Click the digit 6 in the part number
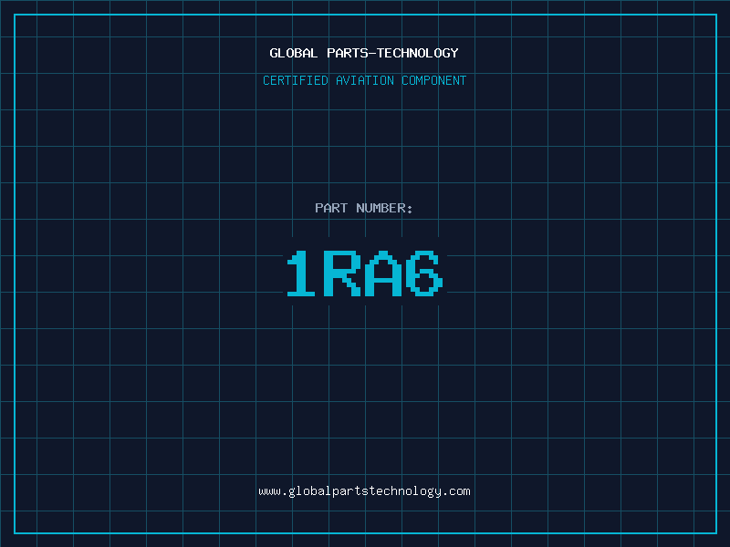This screenshot has width=730, height=547. click(425, 273)
